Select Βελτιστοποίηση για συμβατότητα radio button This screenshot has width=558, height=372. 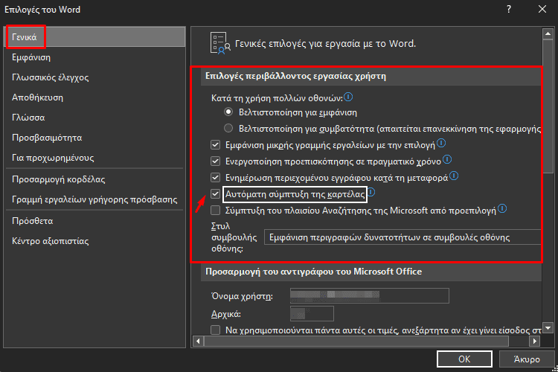coord(228,128)
